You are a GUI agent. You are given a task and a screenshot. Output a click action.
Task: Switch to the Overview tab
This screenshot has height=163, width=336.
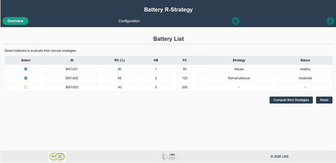coord(15,21)
